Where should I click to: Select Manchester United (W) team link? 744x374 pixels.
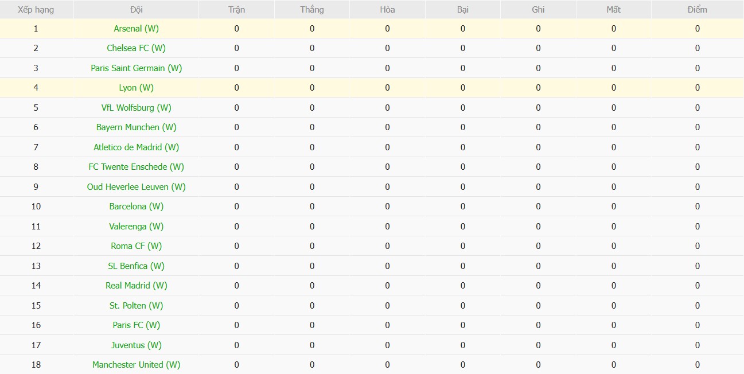[136, 365]
